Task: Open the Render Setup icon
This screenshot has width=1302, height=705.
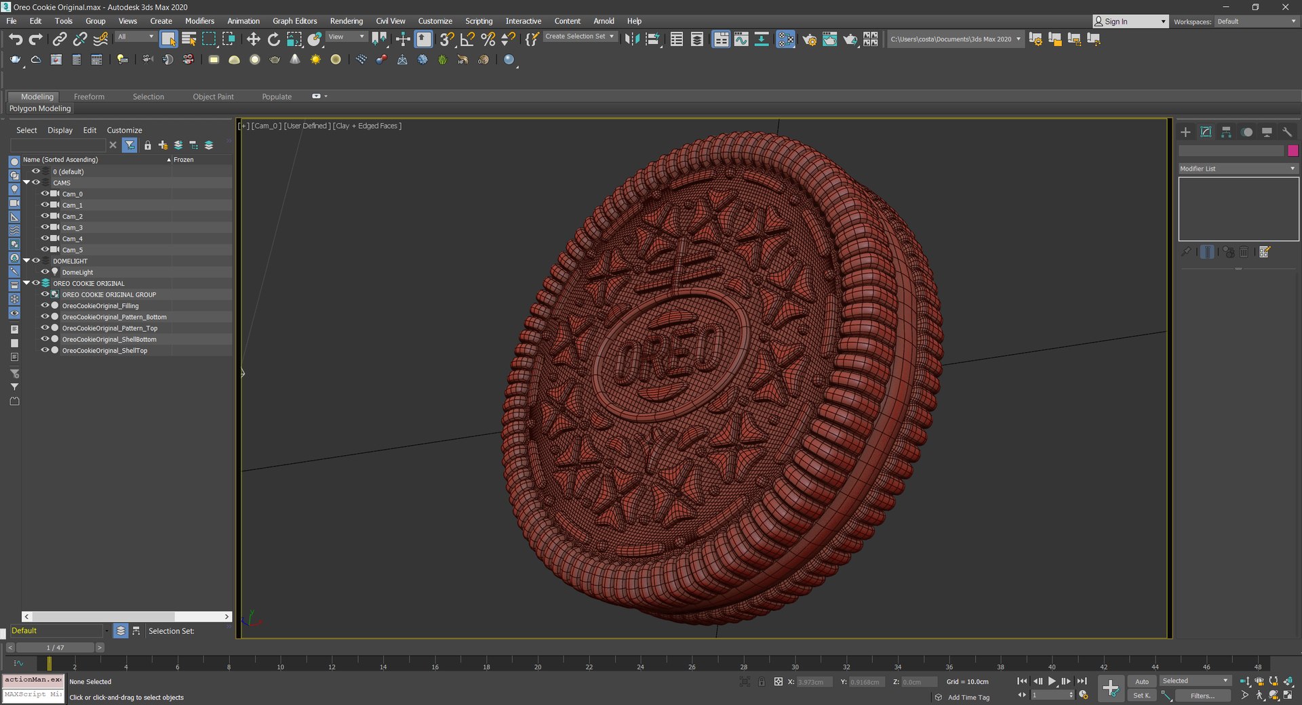Action: [x=809, y=39]
